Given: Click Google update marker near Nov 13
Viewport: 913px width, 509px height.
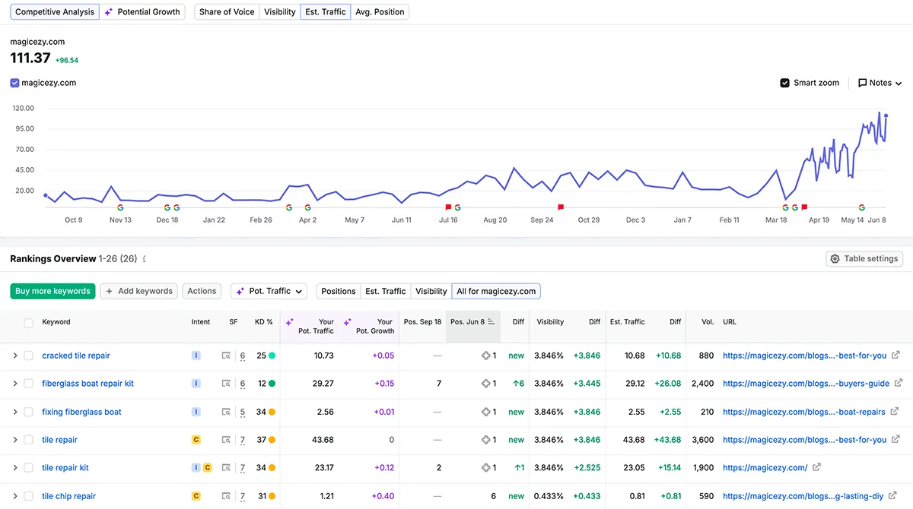Looking at the screenshot, I should coord(120,207).
